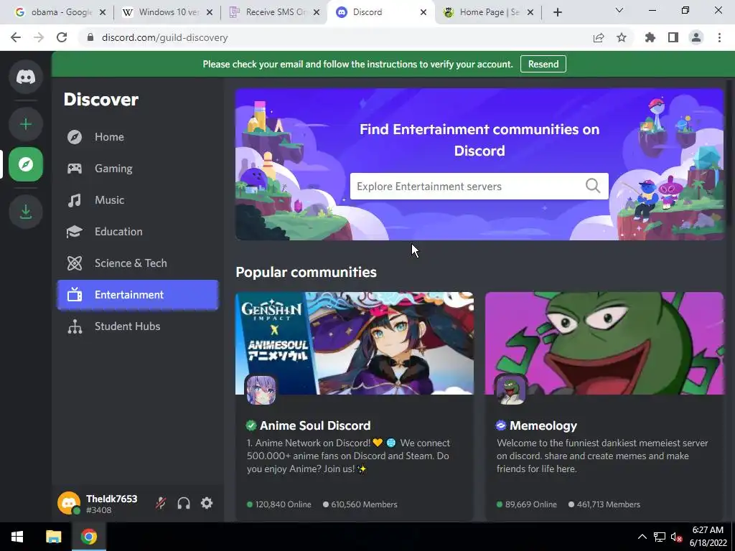Click the TV icon beside Entertainment

[x=75, y=295]
